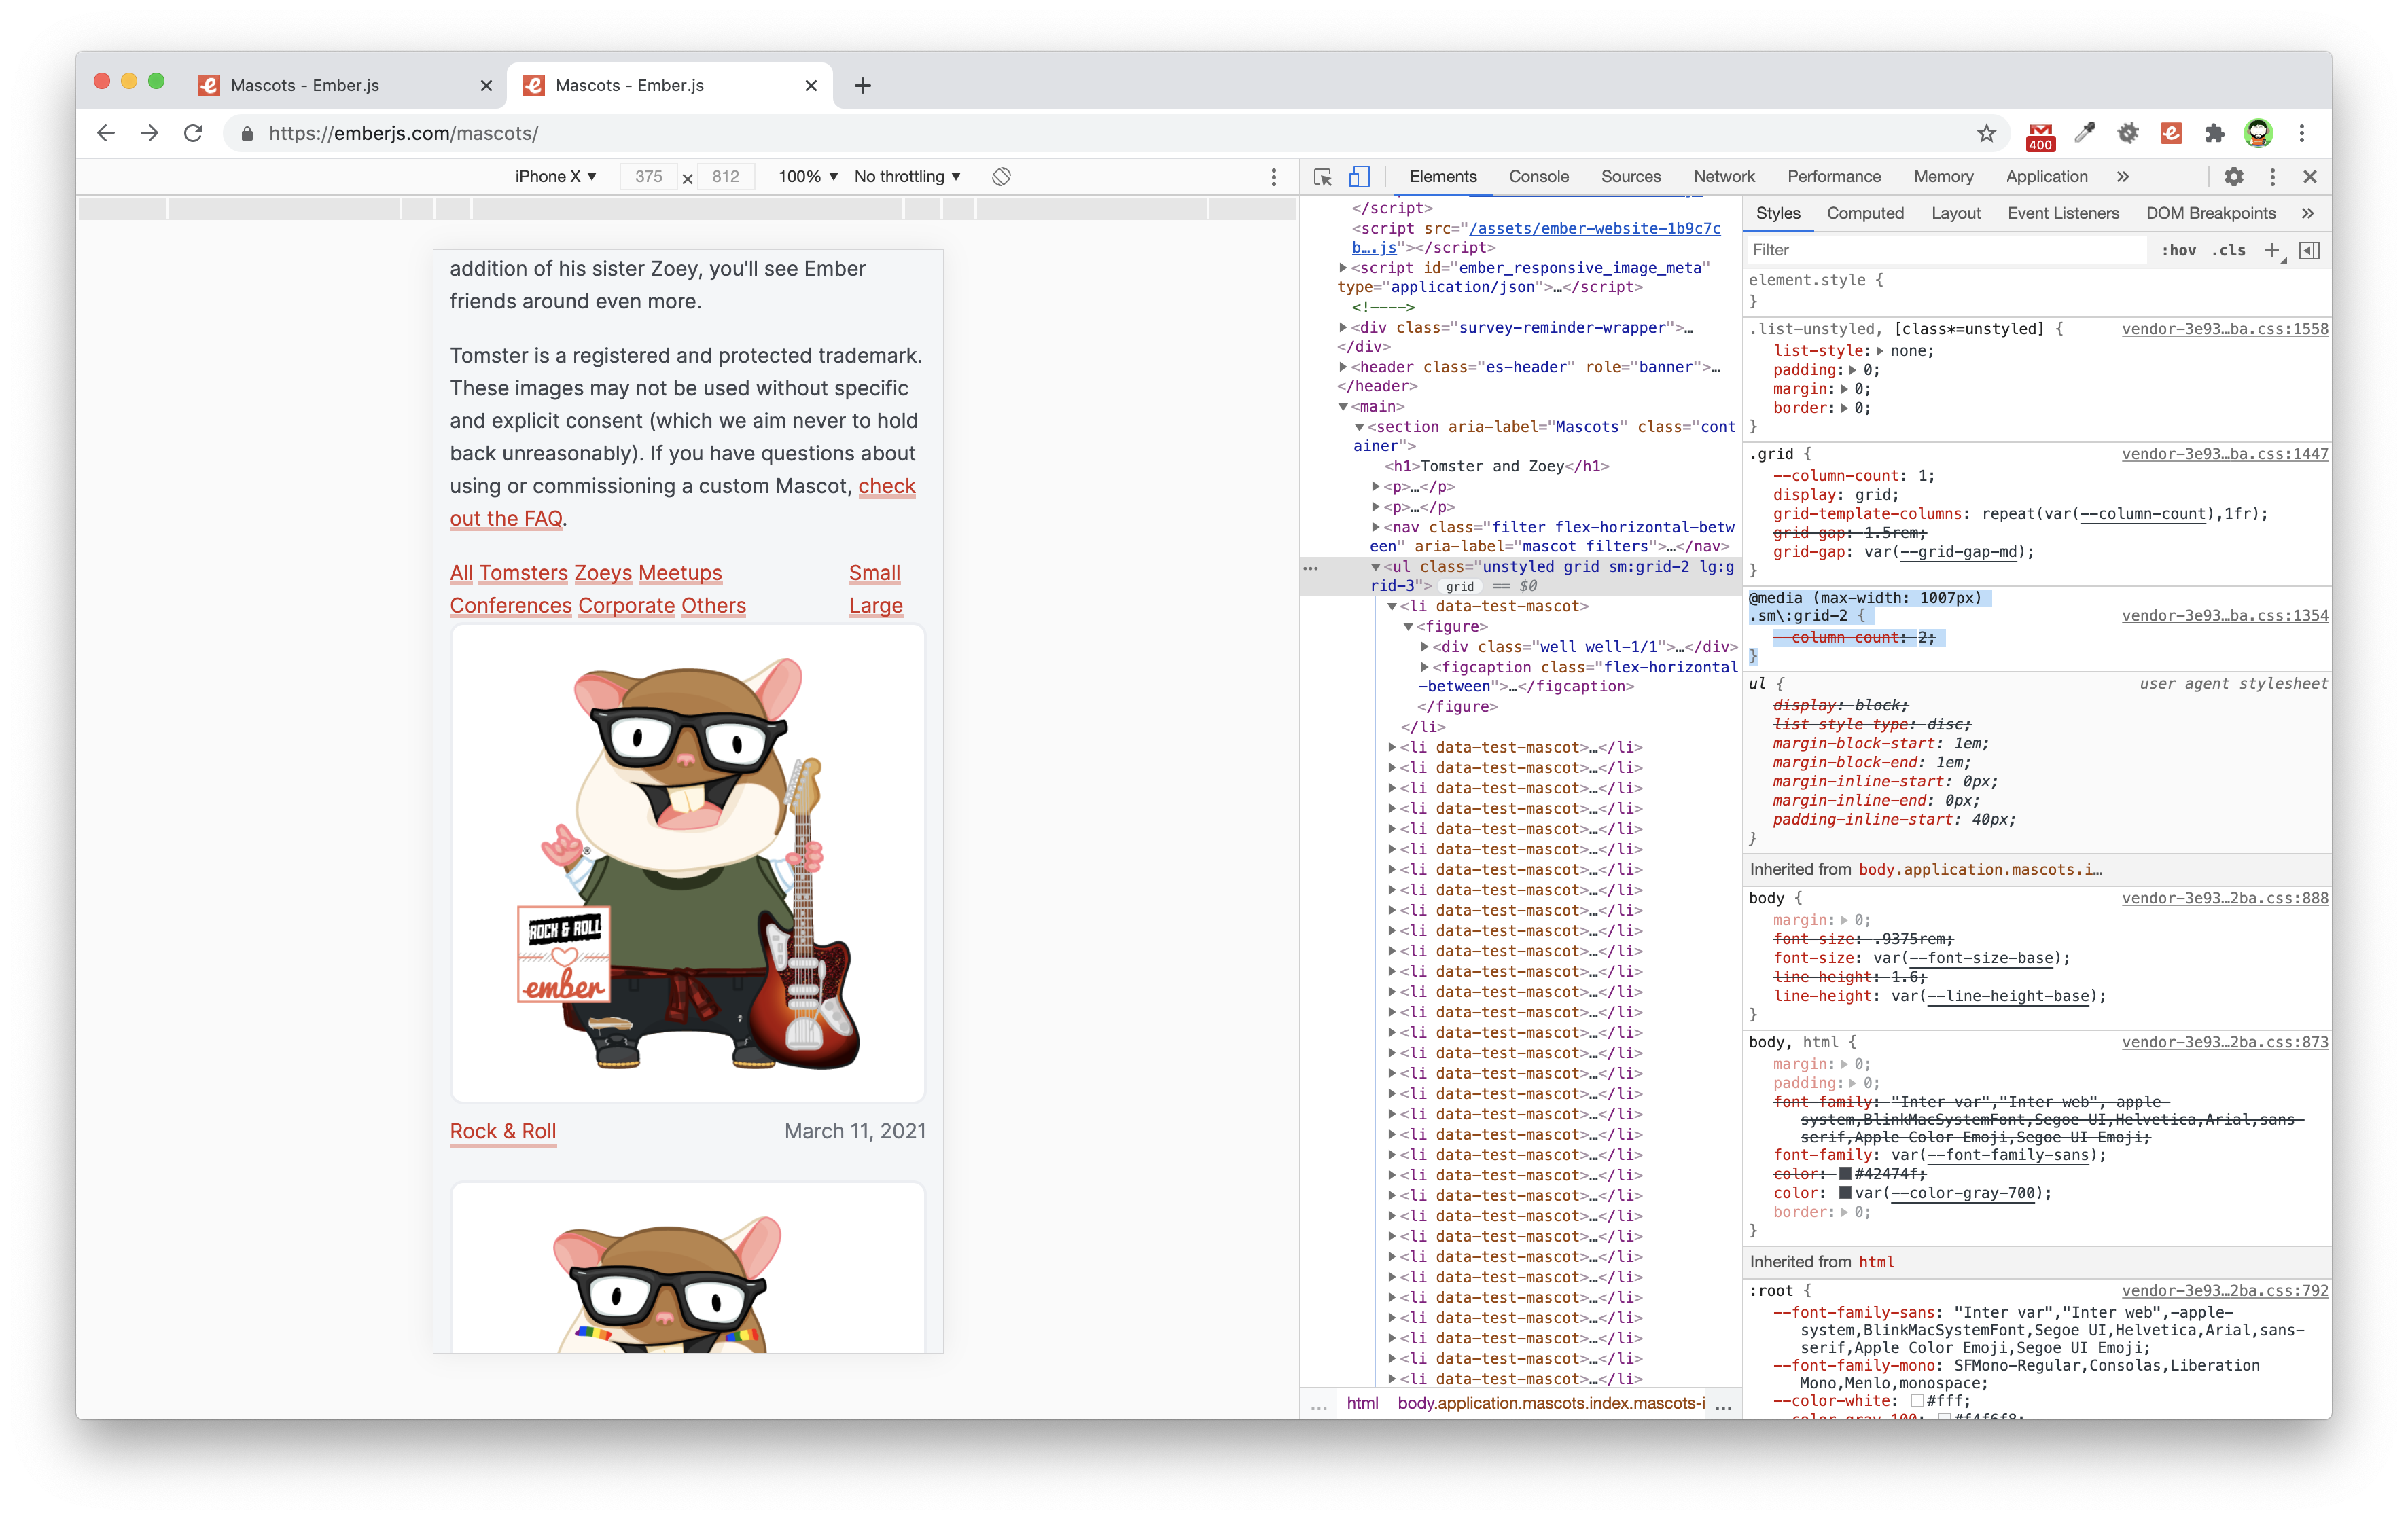Toggle the grid overlay badge next to ul

click(x=1459, y=587)
